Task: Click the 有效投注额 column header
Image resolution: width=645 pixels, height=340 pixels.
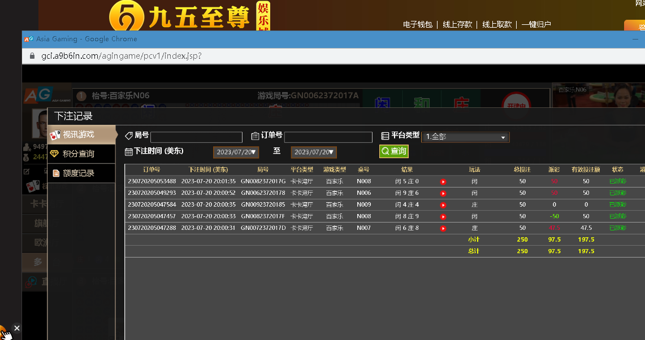Action: point(586,169)
